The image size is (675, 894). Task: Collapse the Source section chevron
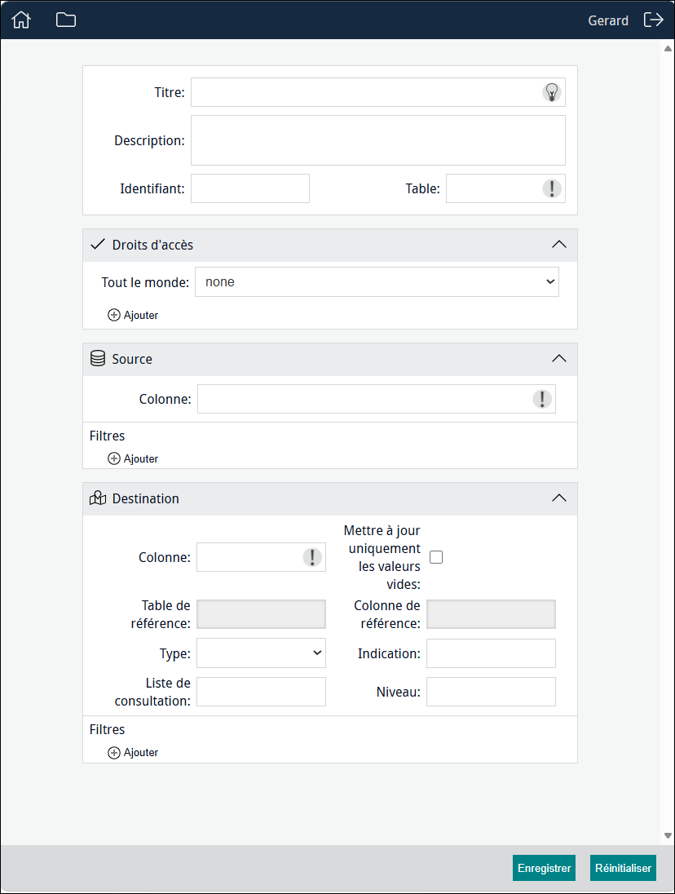click(x=558, y=359)
